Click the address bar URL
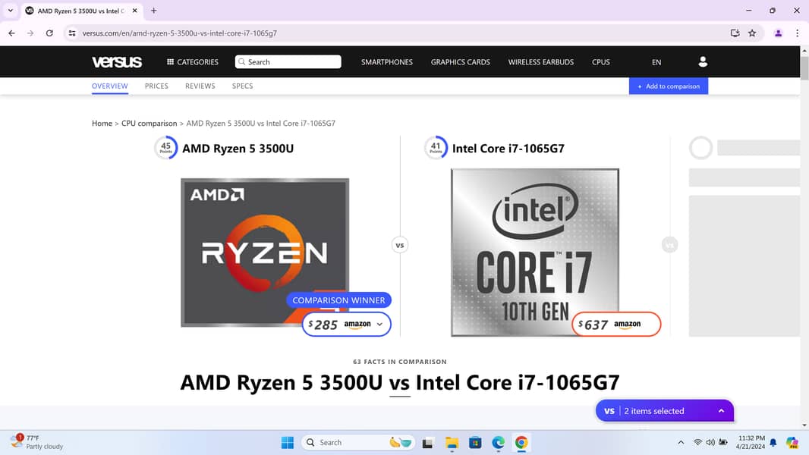Viewport: 809px width, 455px height. click(180, 33)
